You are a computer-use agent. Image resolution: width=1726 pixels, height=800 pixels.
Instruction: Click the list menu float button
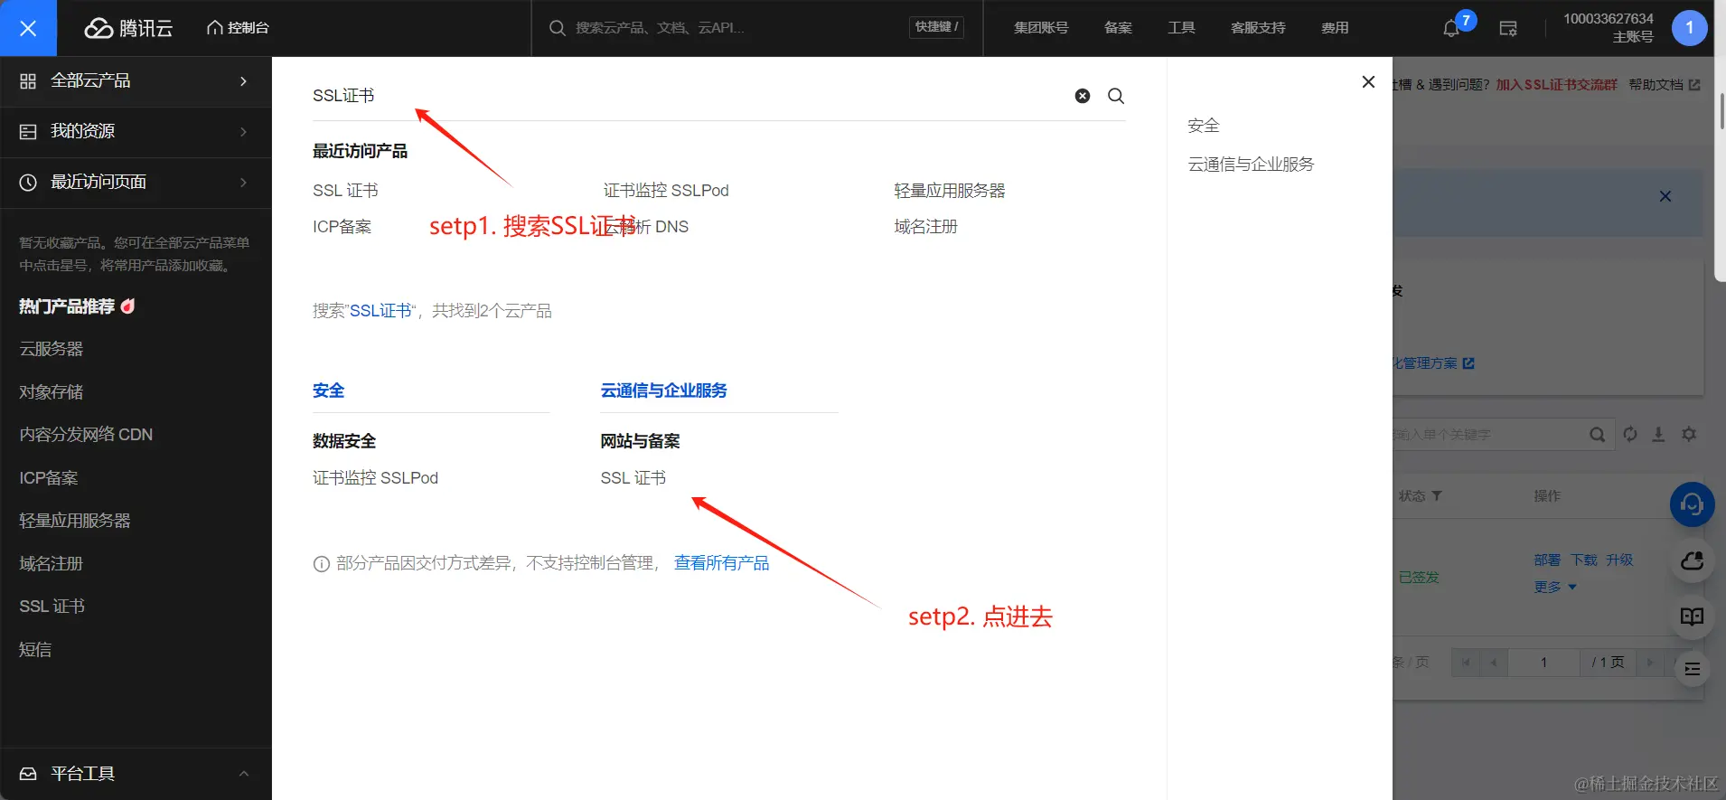[x=1692, y=670]
